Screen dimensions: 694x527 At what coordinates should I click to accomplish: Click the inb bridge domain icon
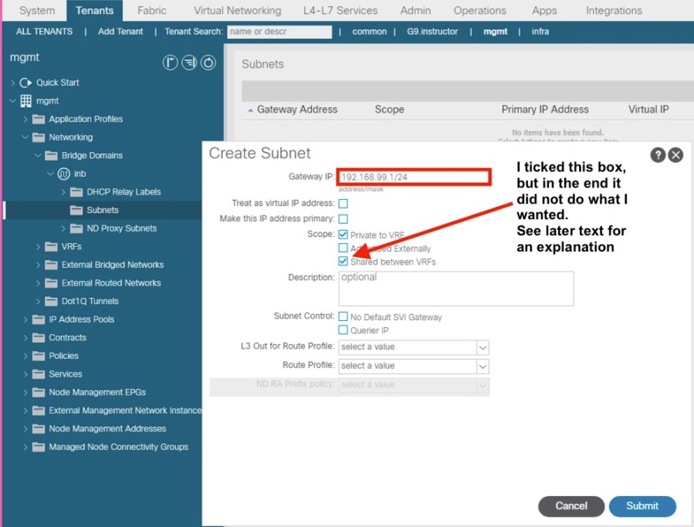click(64, 174)
